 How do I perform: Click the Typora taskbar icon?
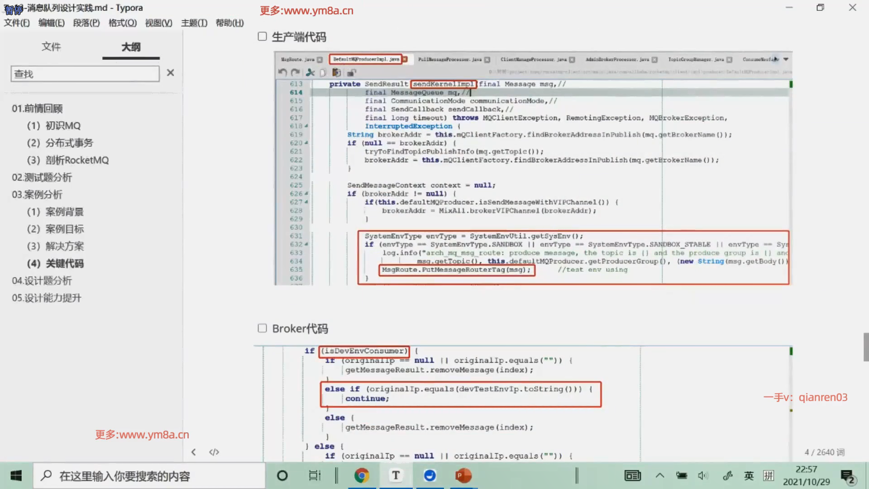click(x=396, y=475)
